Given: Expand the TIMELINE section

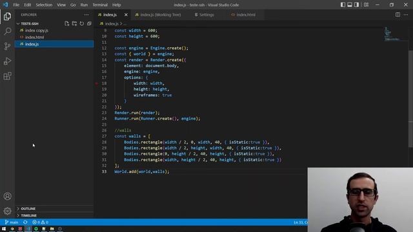Looking at the screenshot, I should 54,215.
